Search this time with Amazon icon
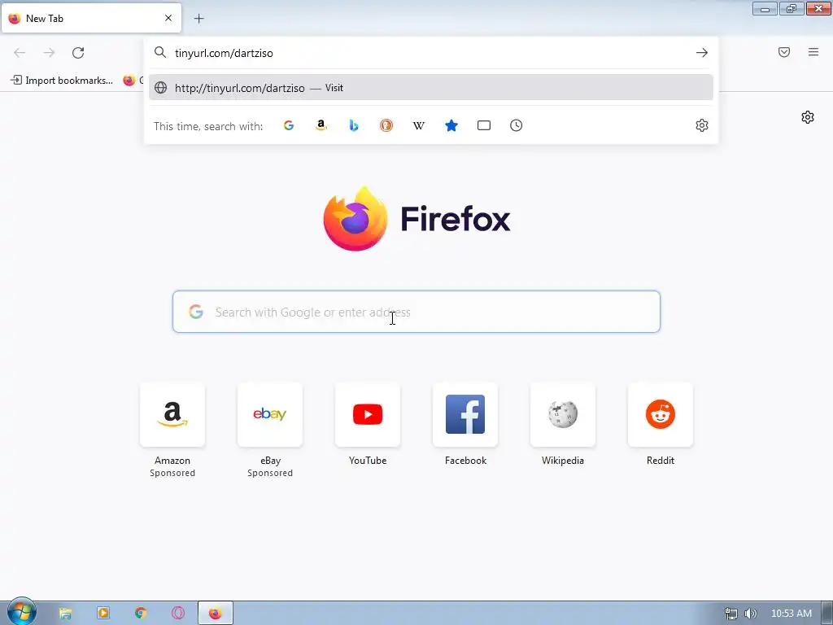 [321, 125]
